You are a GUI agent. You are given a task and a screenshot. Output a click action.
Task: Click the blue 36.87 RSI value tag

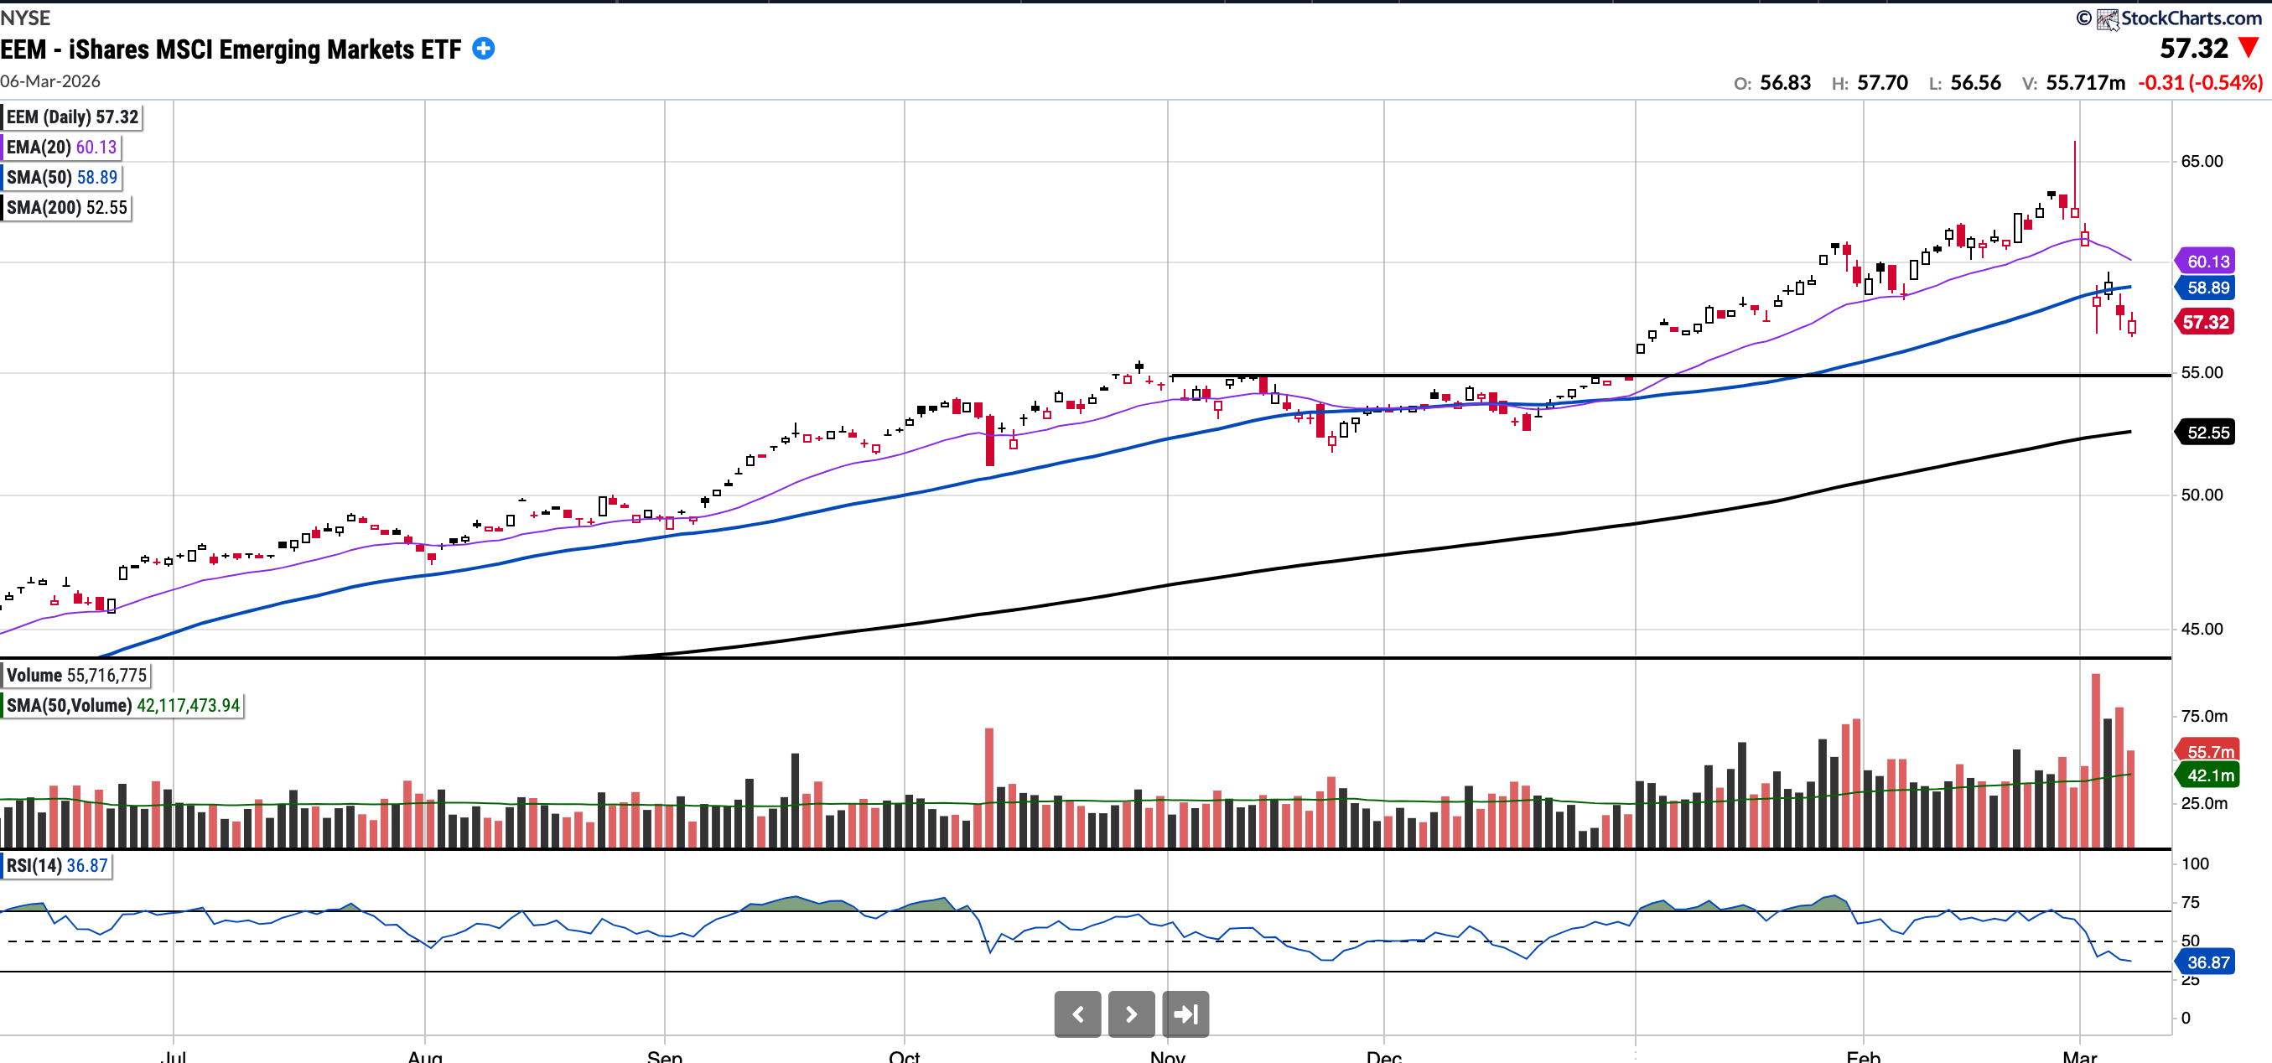click(2207, 962)
